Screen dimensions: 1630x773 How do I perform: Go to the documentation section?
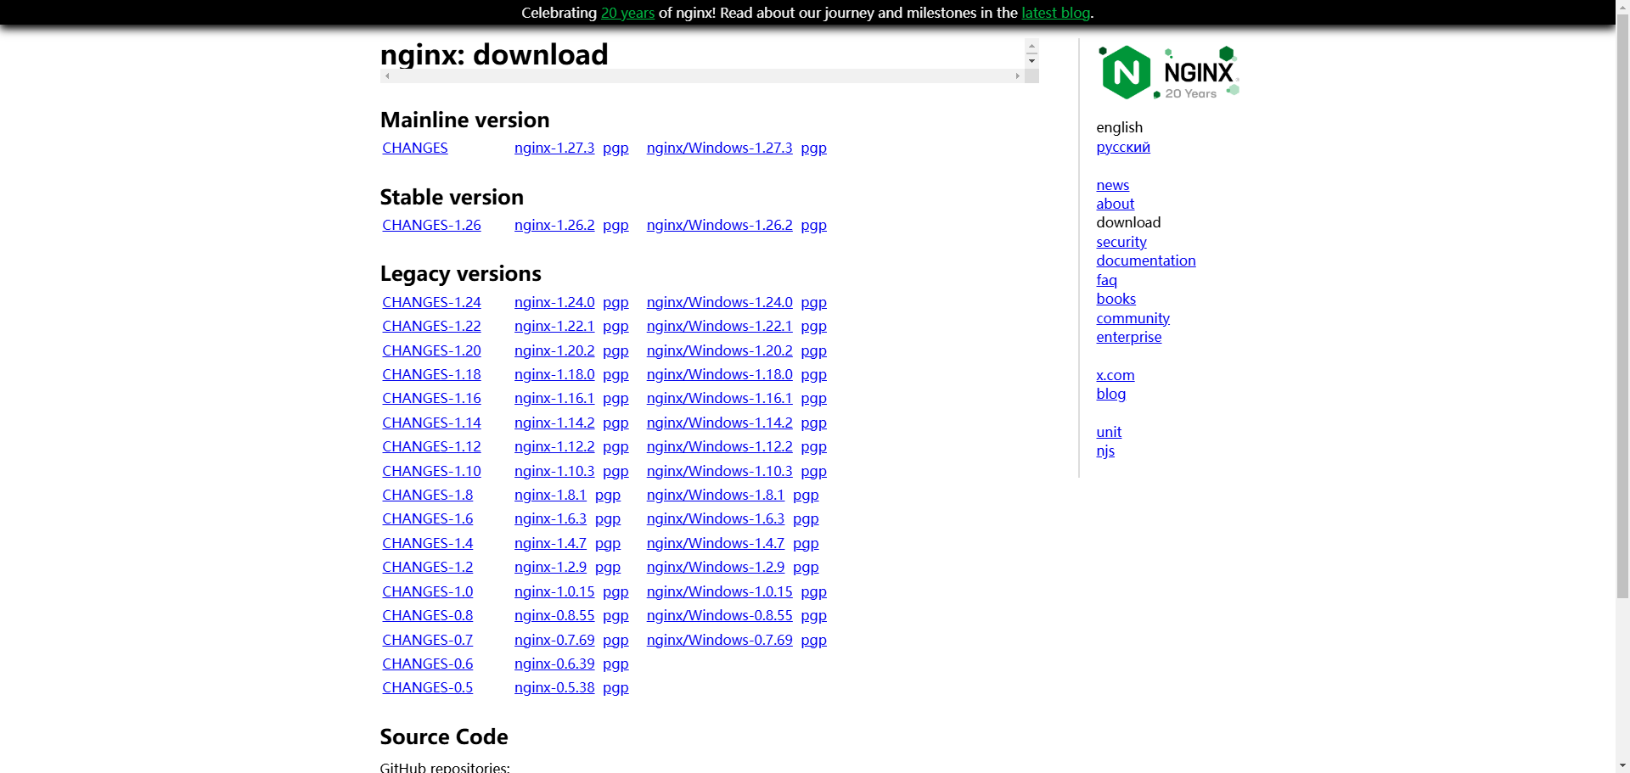click(x=1145, y=260)
